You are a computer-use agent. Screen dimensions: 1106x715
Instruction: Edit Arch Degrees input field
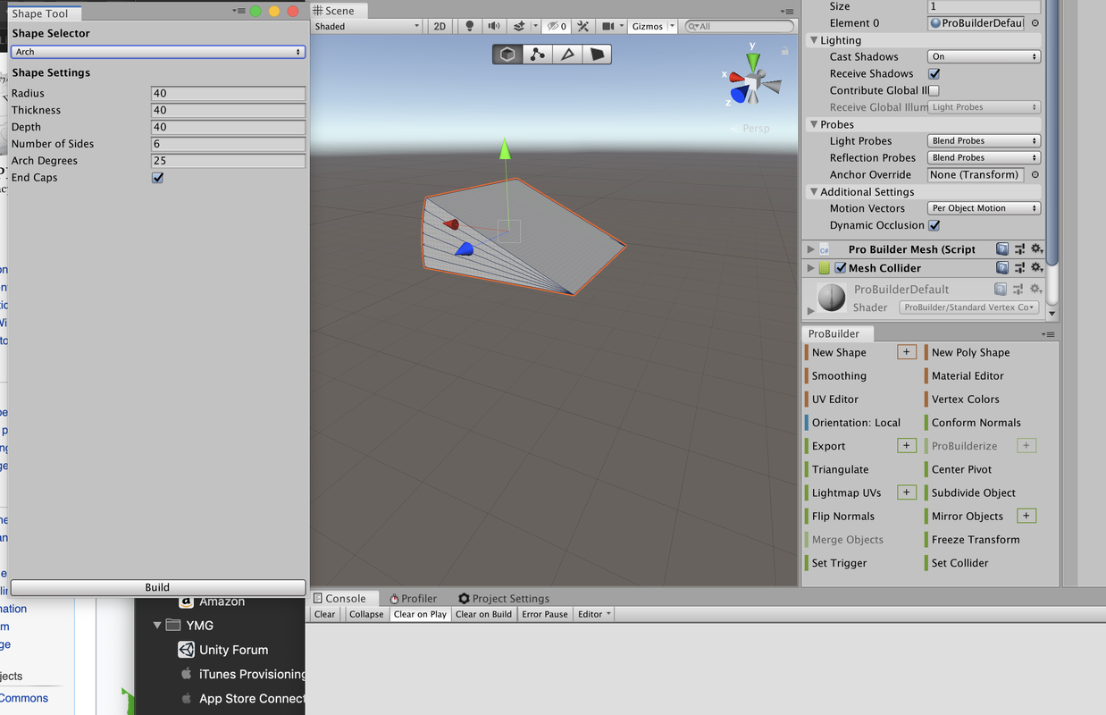(228, 161)
